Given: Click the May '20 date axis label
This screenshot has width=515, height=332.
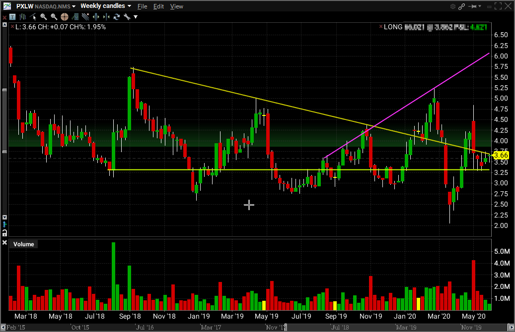Looking at the screenshot, I should point(473,316).
